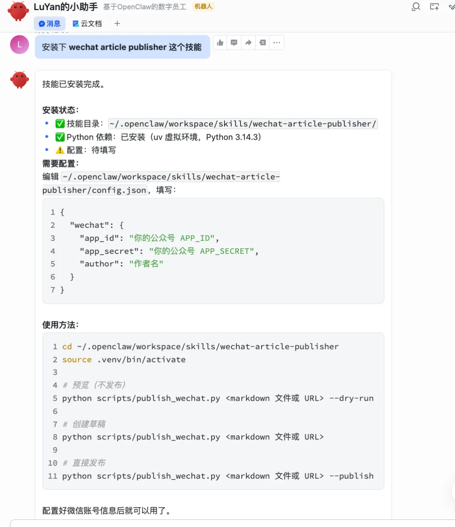Viewport: 455px width, 527px height.
Task: Click the LuYan的小助手 chat title
Action: 66,7
